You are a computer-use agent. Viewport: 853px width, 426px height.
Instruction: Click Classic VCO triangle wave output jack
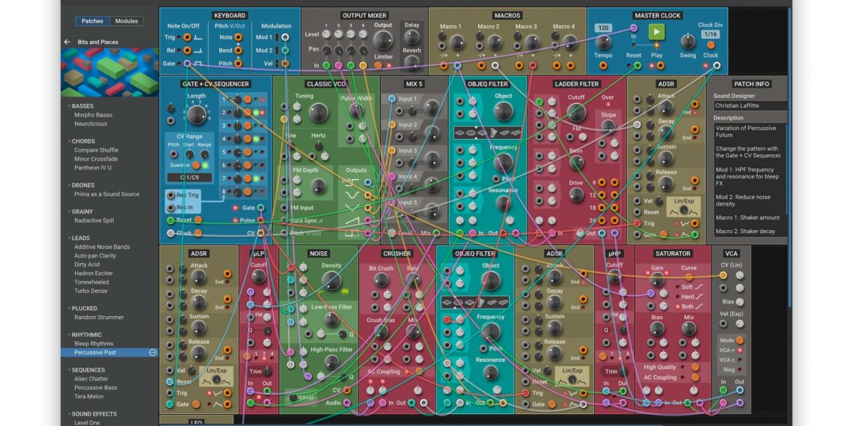click(x=368, y=208)
